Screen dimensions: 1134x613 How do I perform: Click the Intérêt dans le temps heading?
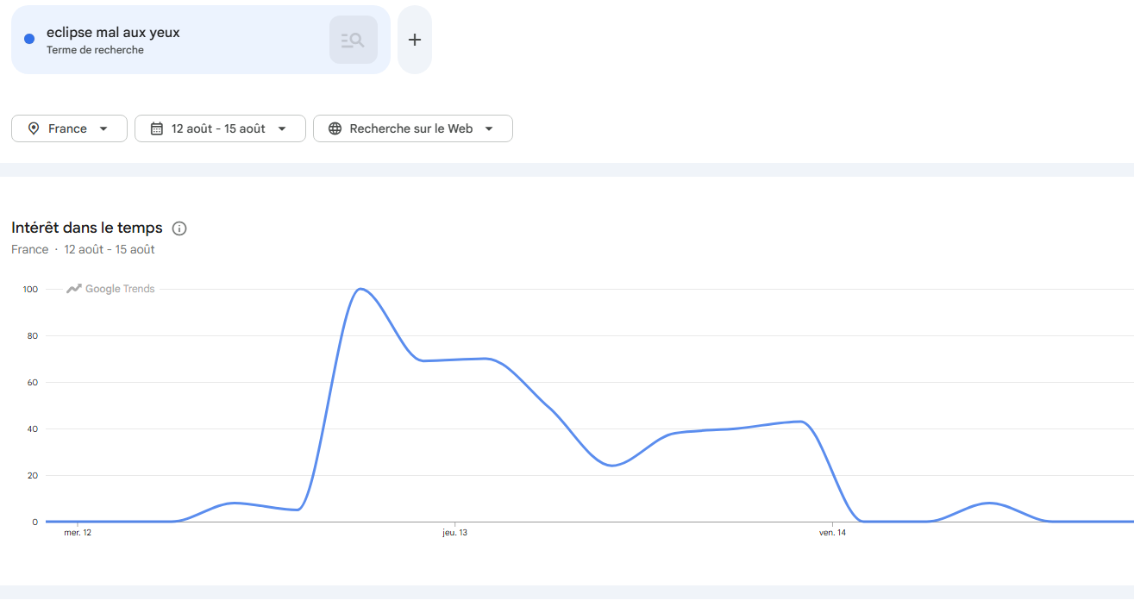click(87, 228)
